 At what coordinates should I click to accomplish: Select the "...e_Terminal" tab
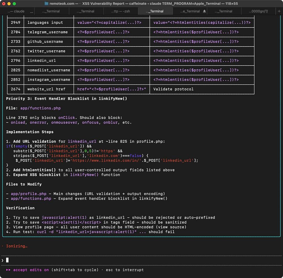(x=190, y=11)
